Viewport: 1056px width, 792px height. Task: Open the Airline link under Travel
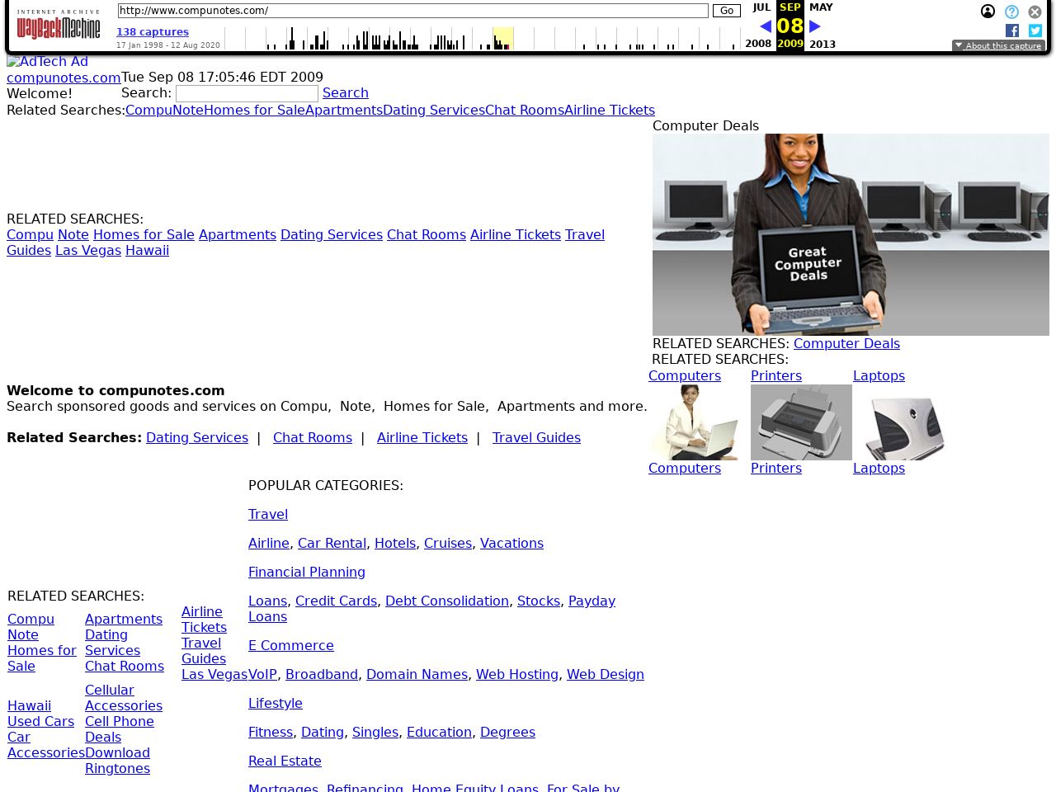tap(269, 544)
